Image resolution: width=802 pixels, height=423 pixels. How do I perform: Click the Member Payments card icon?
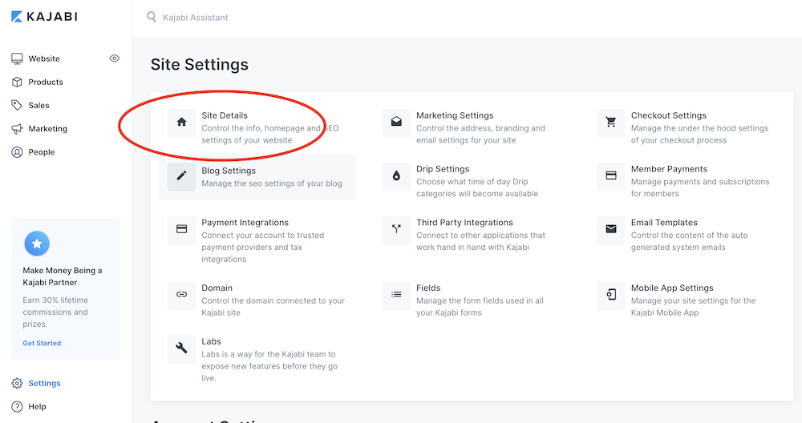coord(611,176)
